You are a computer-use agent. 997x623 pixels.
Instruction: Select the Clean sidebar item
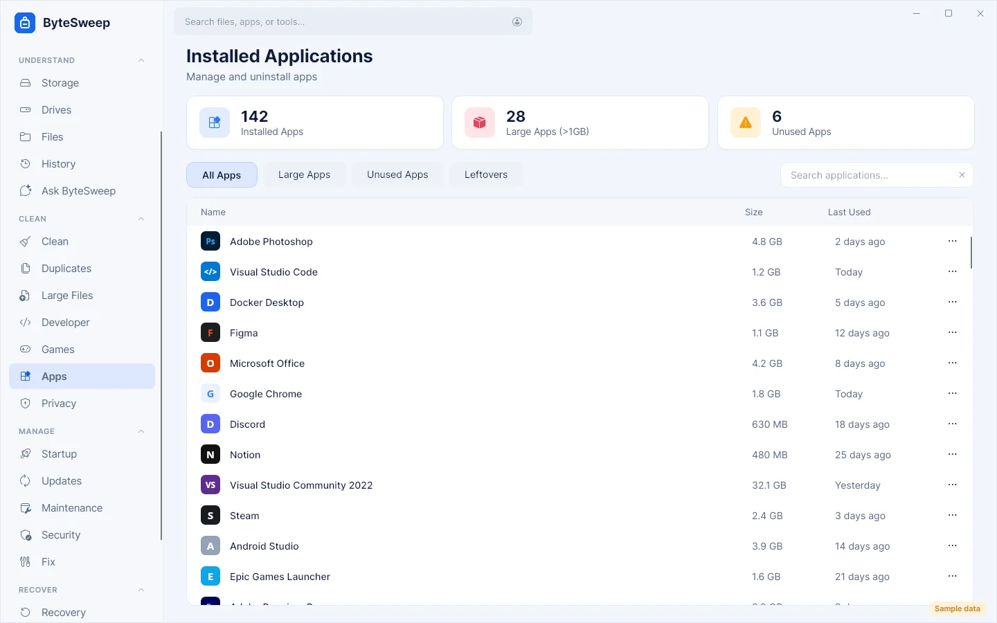point(82,242)
